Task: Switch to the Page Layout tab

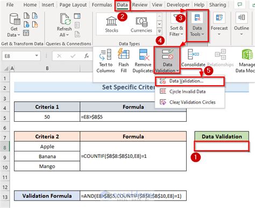Action: point(73,5)
